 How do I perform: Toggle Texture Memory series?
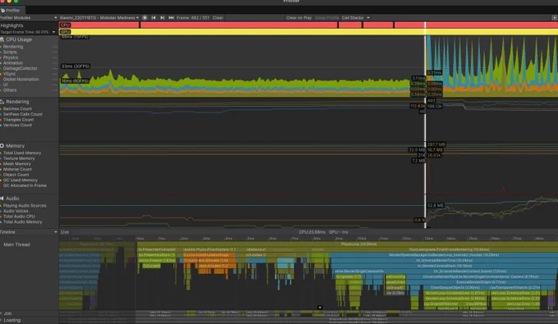point(19,158)
